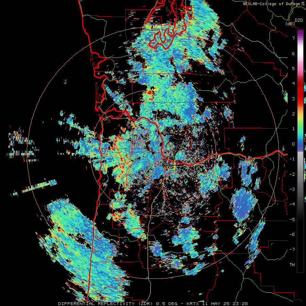The height and width of the screenshot is (306, 306).
Task: Click the "100 NMI" range ring label
Action: [153, 27]
